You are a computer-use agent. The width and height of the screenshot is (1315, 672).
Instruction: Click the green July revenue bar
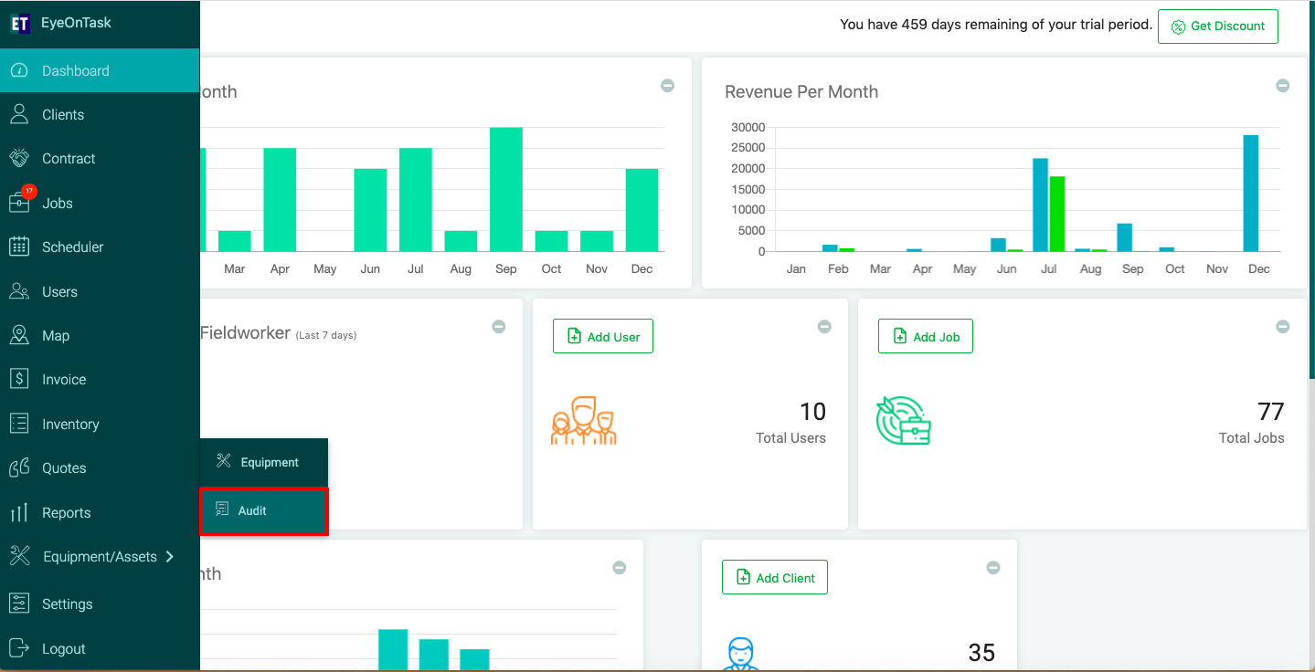(x=1057, y=214)
